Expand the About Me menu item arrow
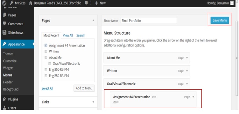The width and height of the screenshot is (239, 114). pos(187,58)
